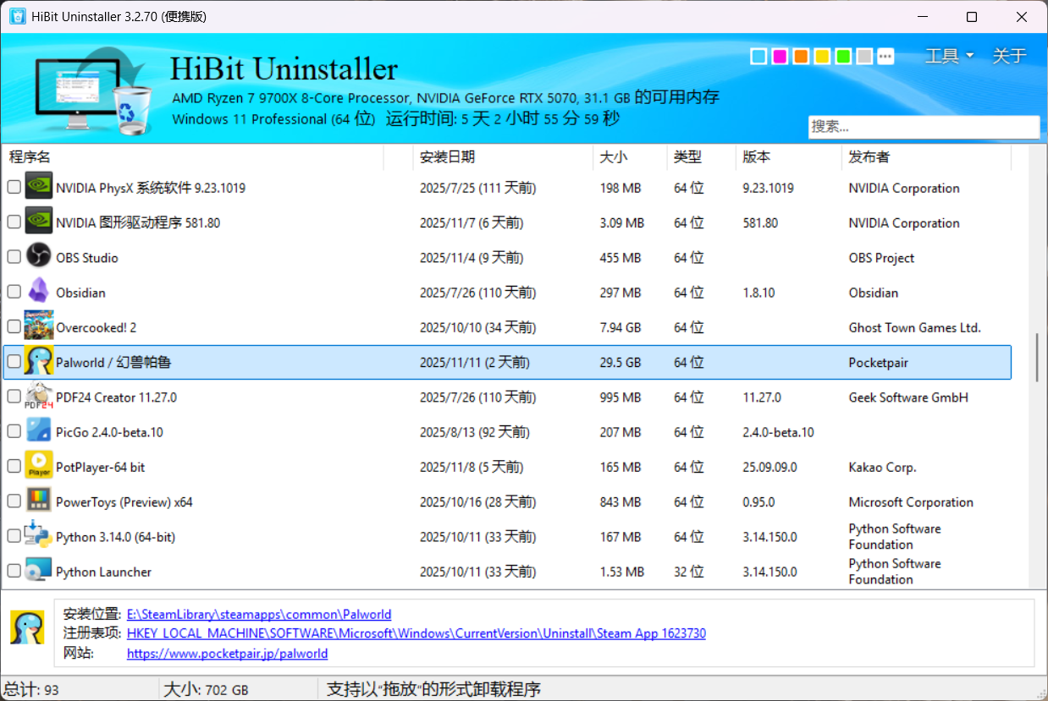Open the 工具 dropdown menu
1048x701 pixels.
click(949, 56)
